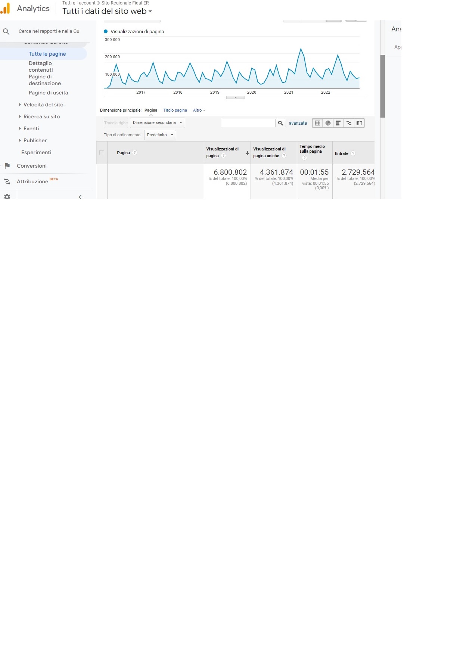Switch to Titolo pagina dimension
The height and width of the screenshot is (666, 463).
click(x=175, y=111)
